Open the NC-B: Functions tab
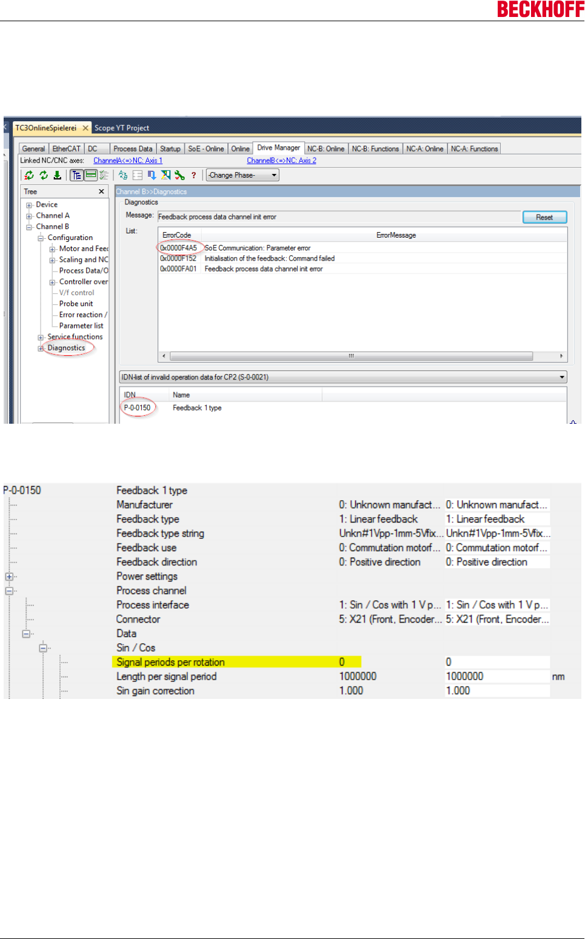 [x=376, y=149]
